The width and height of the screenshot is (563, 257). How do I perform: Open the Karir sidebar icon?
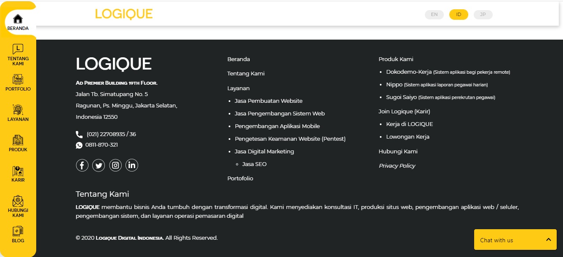click(18, 171)
